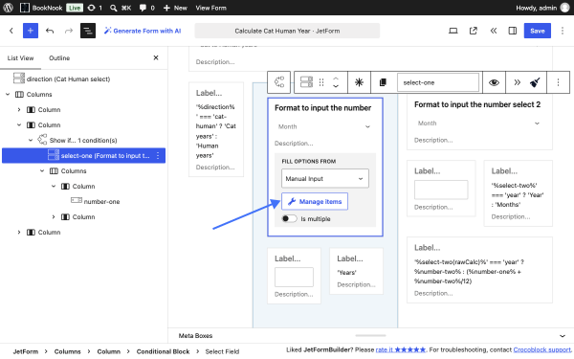Click the input box left of 'Years'
574x359 pixels.
point(294,277)
